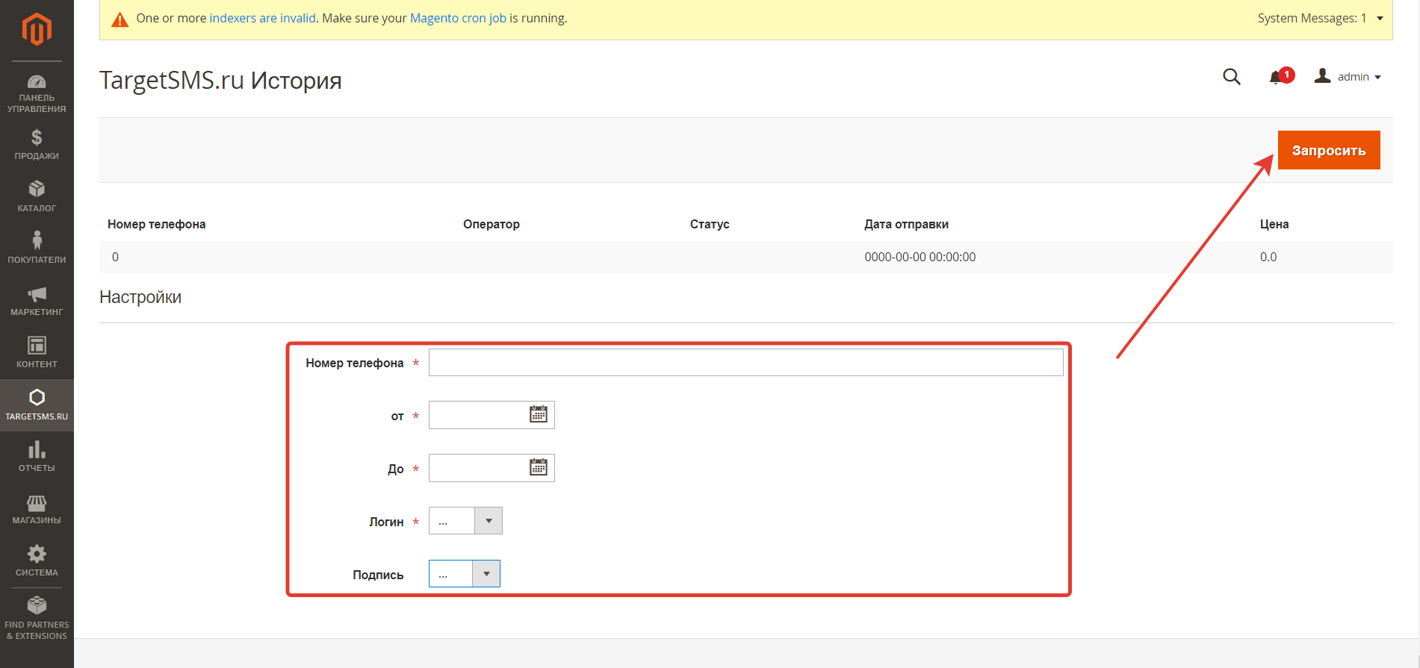Click the Настройки section heading
Screen dimensions: 1420x668
[140, 297]
